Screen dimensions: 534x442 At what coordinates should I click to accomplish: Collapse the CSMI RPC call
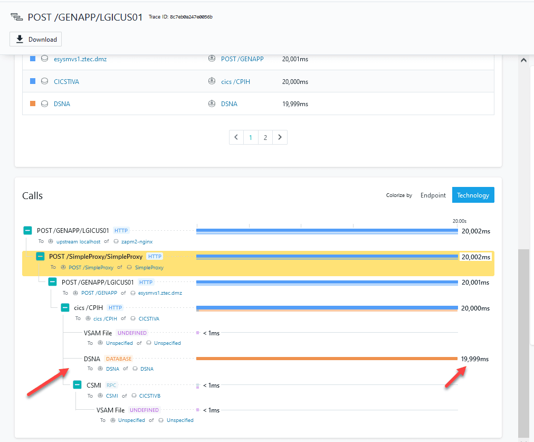pyautogui.click(x=77, y=385)
